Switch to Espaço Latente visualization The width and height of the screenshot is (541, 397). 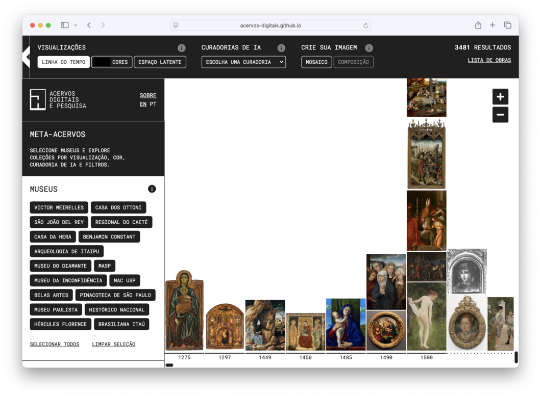pyautogui.click(x=160, y=62)
